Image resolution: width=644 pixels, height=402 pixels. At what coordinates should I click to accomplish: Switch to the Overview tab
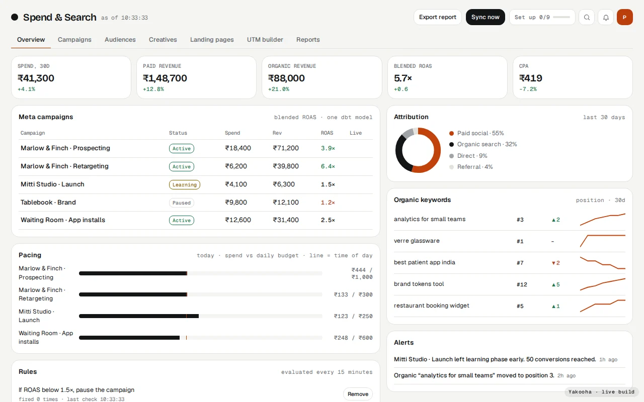pyautogui.click(x=31, y=40)
